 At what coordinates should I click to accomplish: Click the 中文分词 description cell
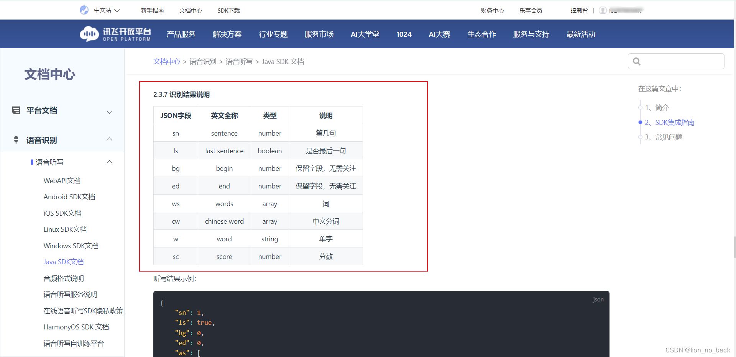pos(326,221)
